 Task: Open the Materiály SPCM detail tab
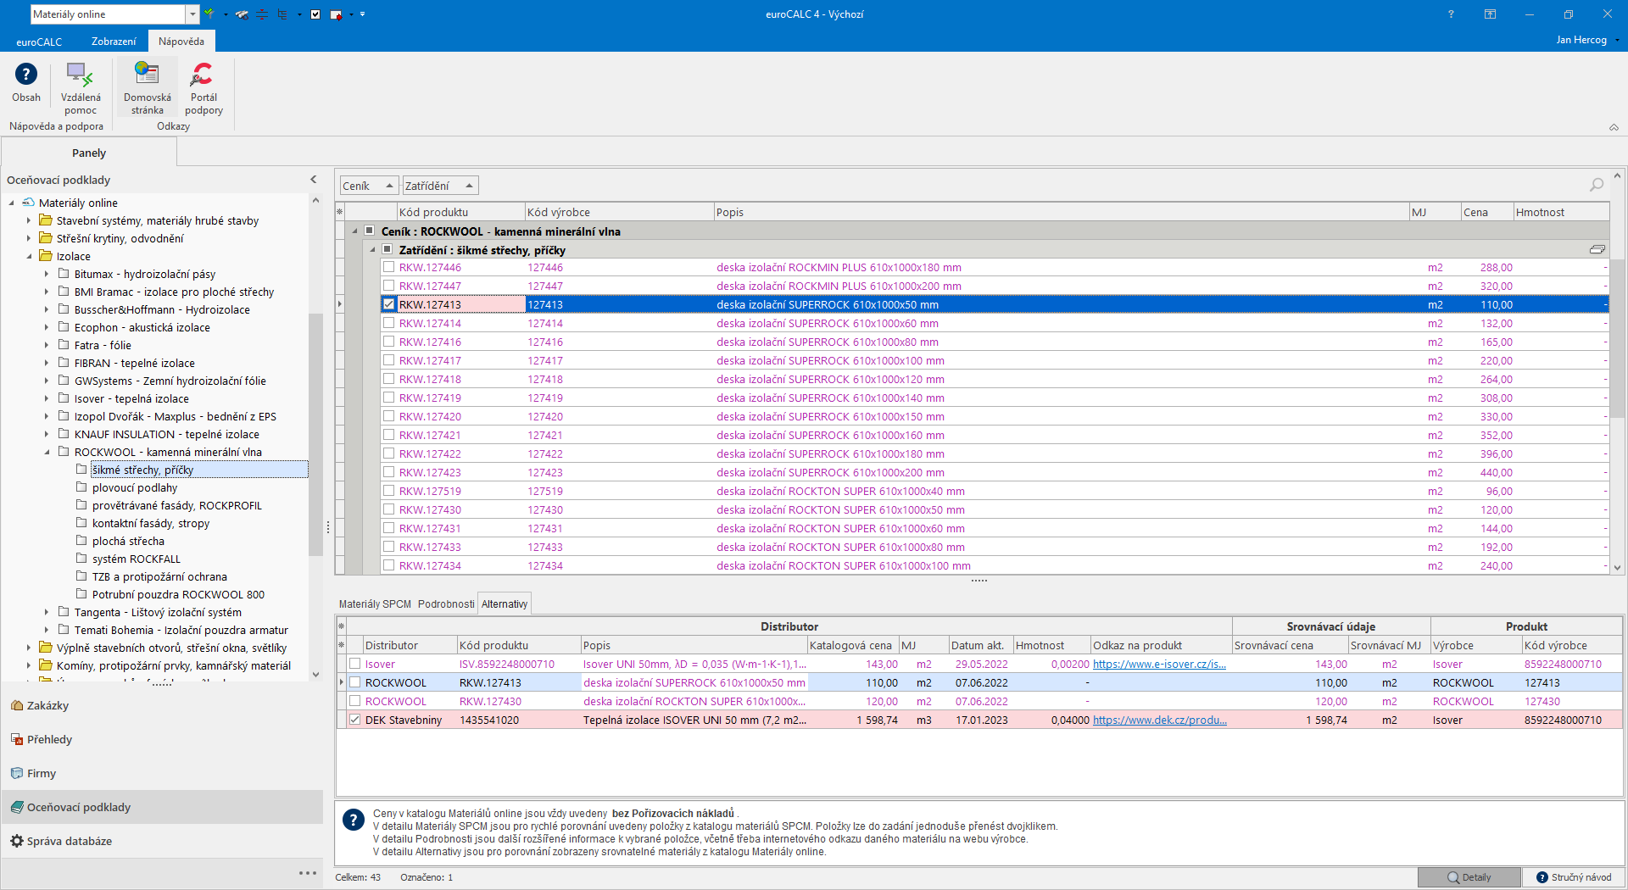coord(375,604)
